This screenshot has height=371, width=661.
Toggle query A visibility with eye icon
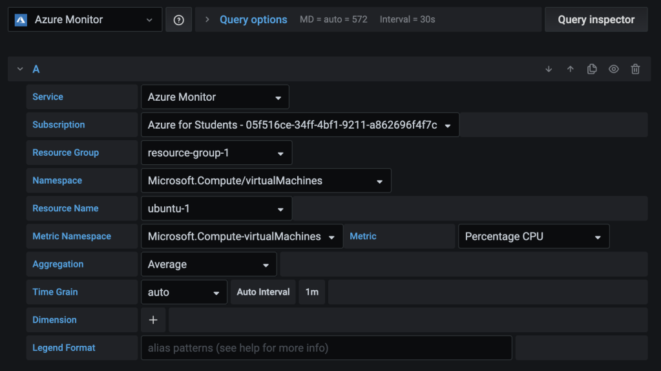614,69
